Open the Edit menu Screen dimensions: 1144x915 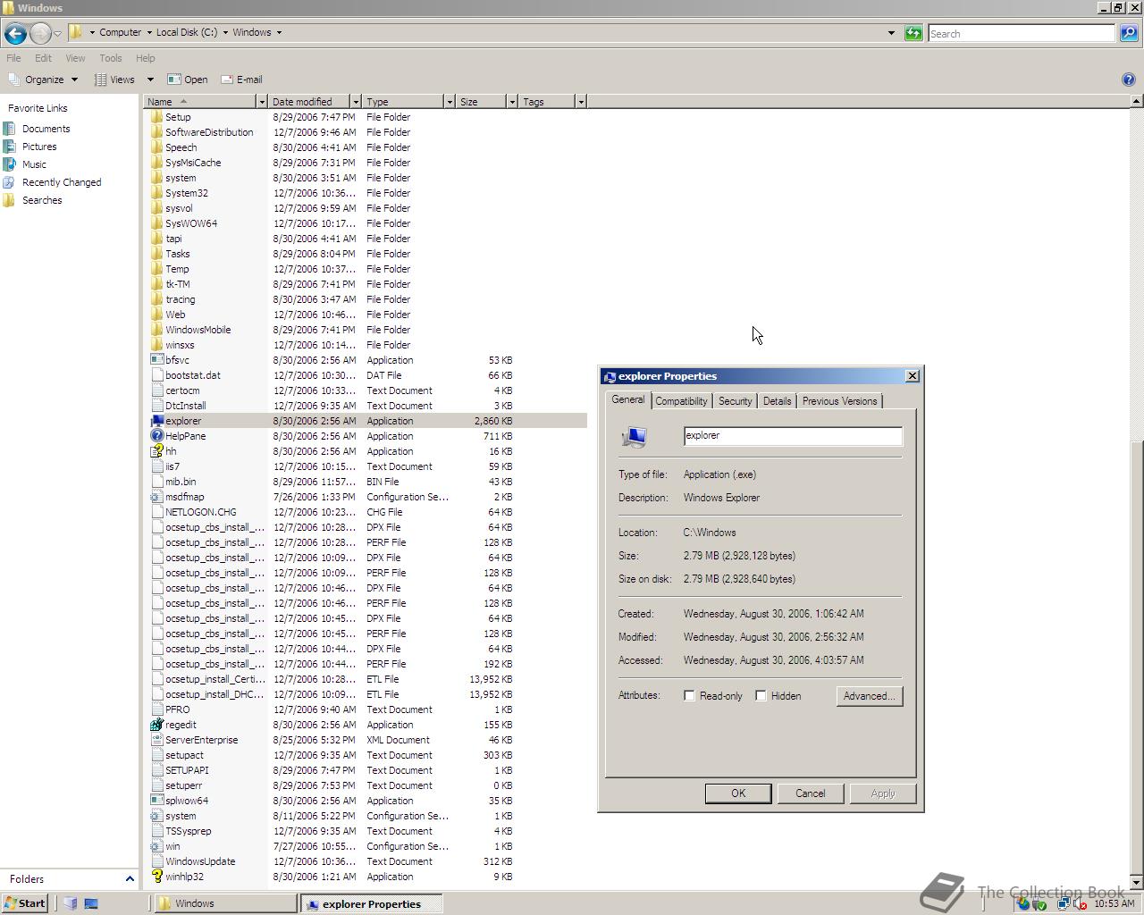click(x=43, y=58)
